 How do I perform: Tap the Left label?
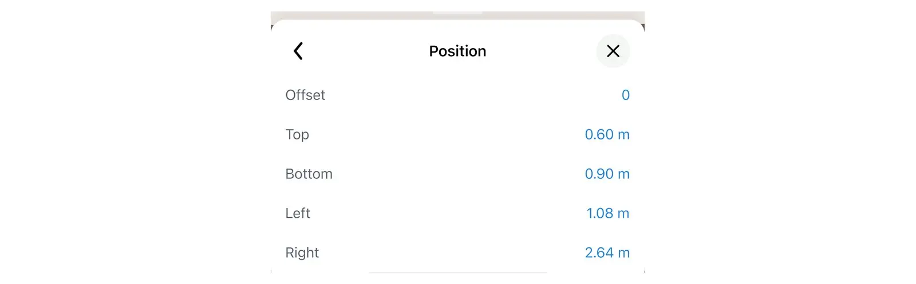298,213
